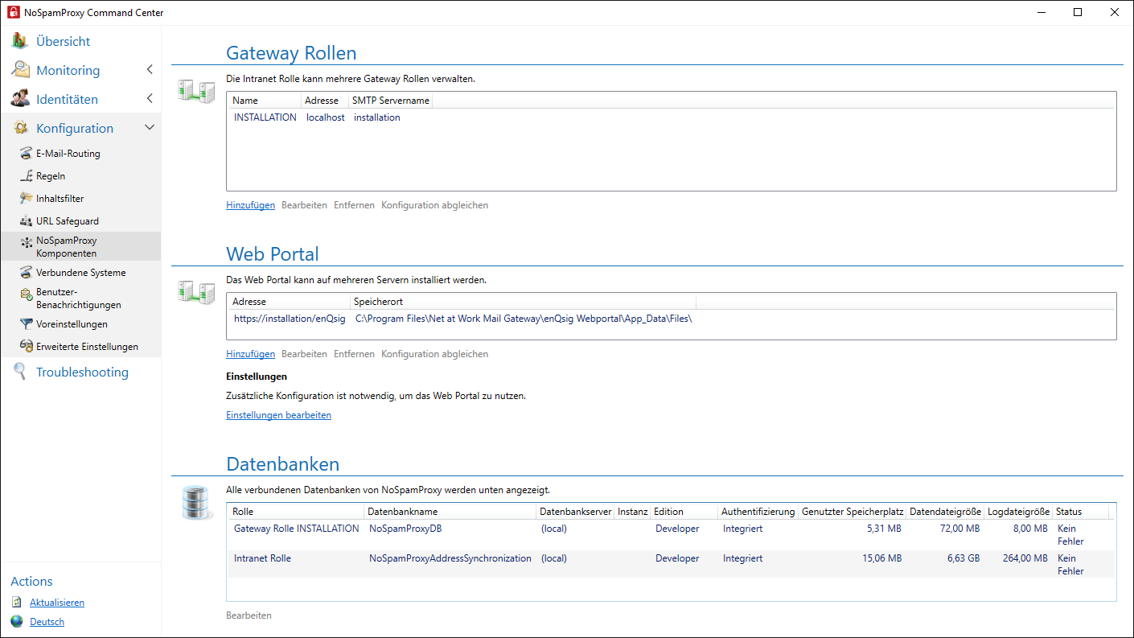Select the https://installation/enQsig row
Screen dimensions: 1134x638
coord(671,319)
